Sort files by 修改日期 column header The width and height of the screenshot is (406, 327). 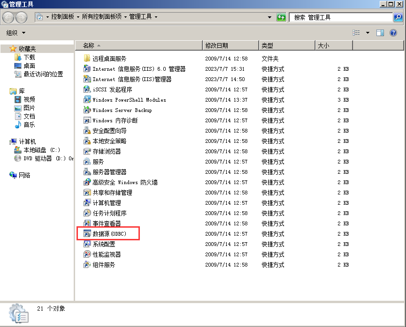pyautogui.click(x=216, y=45)
